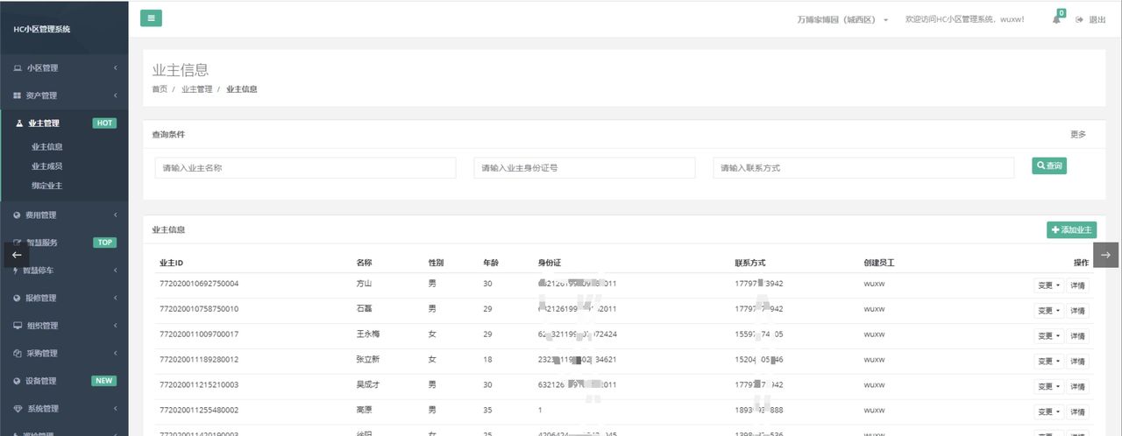The height and width of the screenshot is (436, 1122).
Task: View 详情 for owner 石磊
Action: (1078, 311)
